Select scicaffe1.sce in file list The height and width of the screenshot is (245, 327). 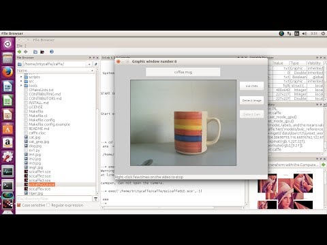[40, 171]
